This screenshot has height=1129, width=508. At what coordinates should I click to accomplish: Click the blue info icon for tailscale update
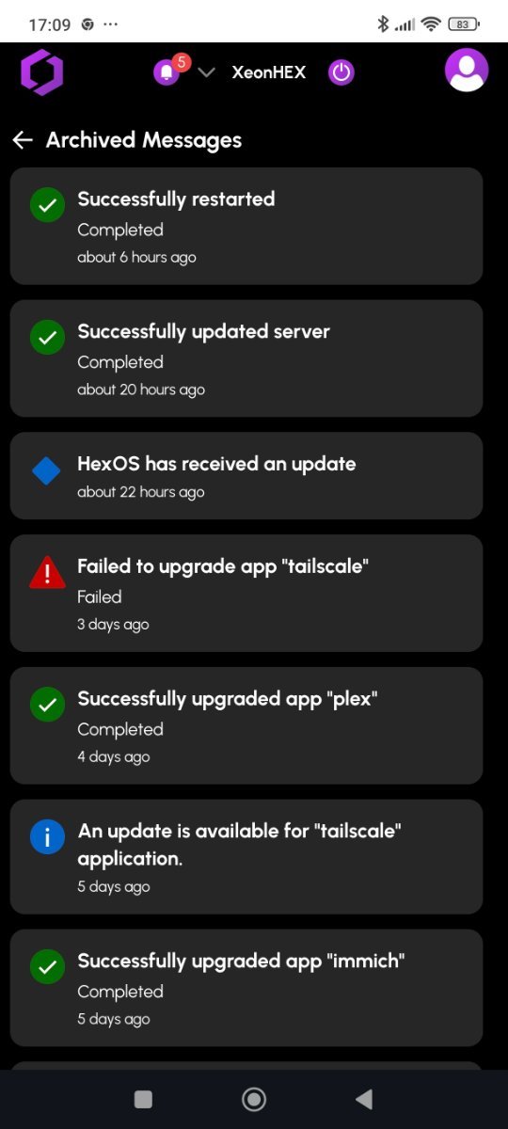[47, 836]
